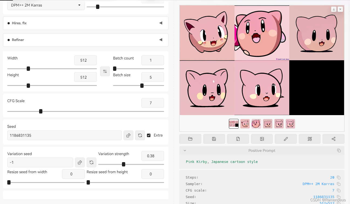
Task: Click the Width value field 512
Action: click(86, 60)
